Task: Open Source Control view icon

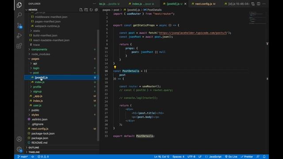Action: [19, 26]
